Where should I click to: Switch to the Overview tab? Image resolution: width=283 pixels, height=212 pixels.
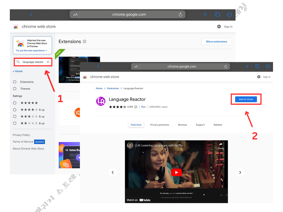click(136, 125)
